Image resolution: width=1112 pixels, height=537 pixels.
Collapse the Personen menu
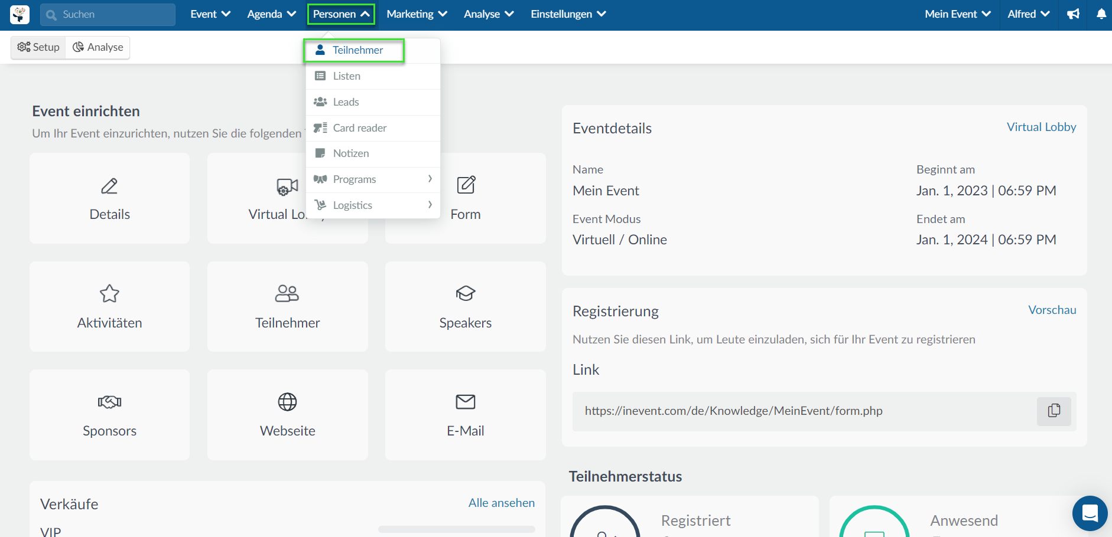[341, 14]
